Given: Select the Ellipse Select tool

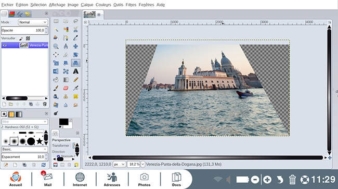Looking at the screenshot, I should click(x=66, y=21).
